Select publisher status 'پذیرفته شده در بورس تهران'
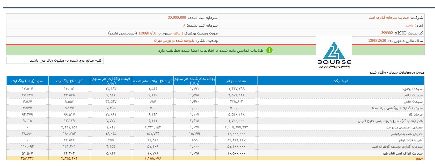Viewport: 435px width, 166px height. [x=175, y=41]
